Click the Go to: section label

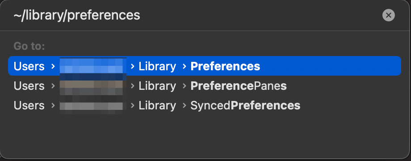(29, 46)
